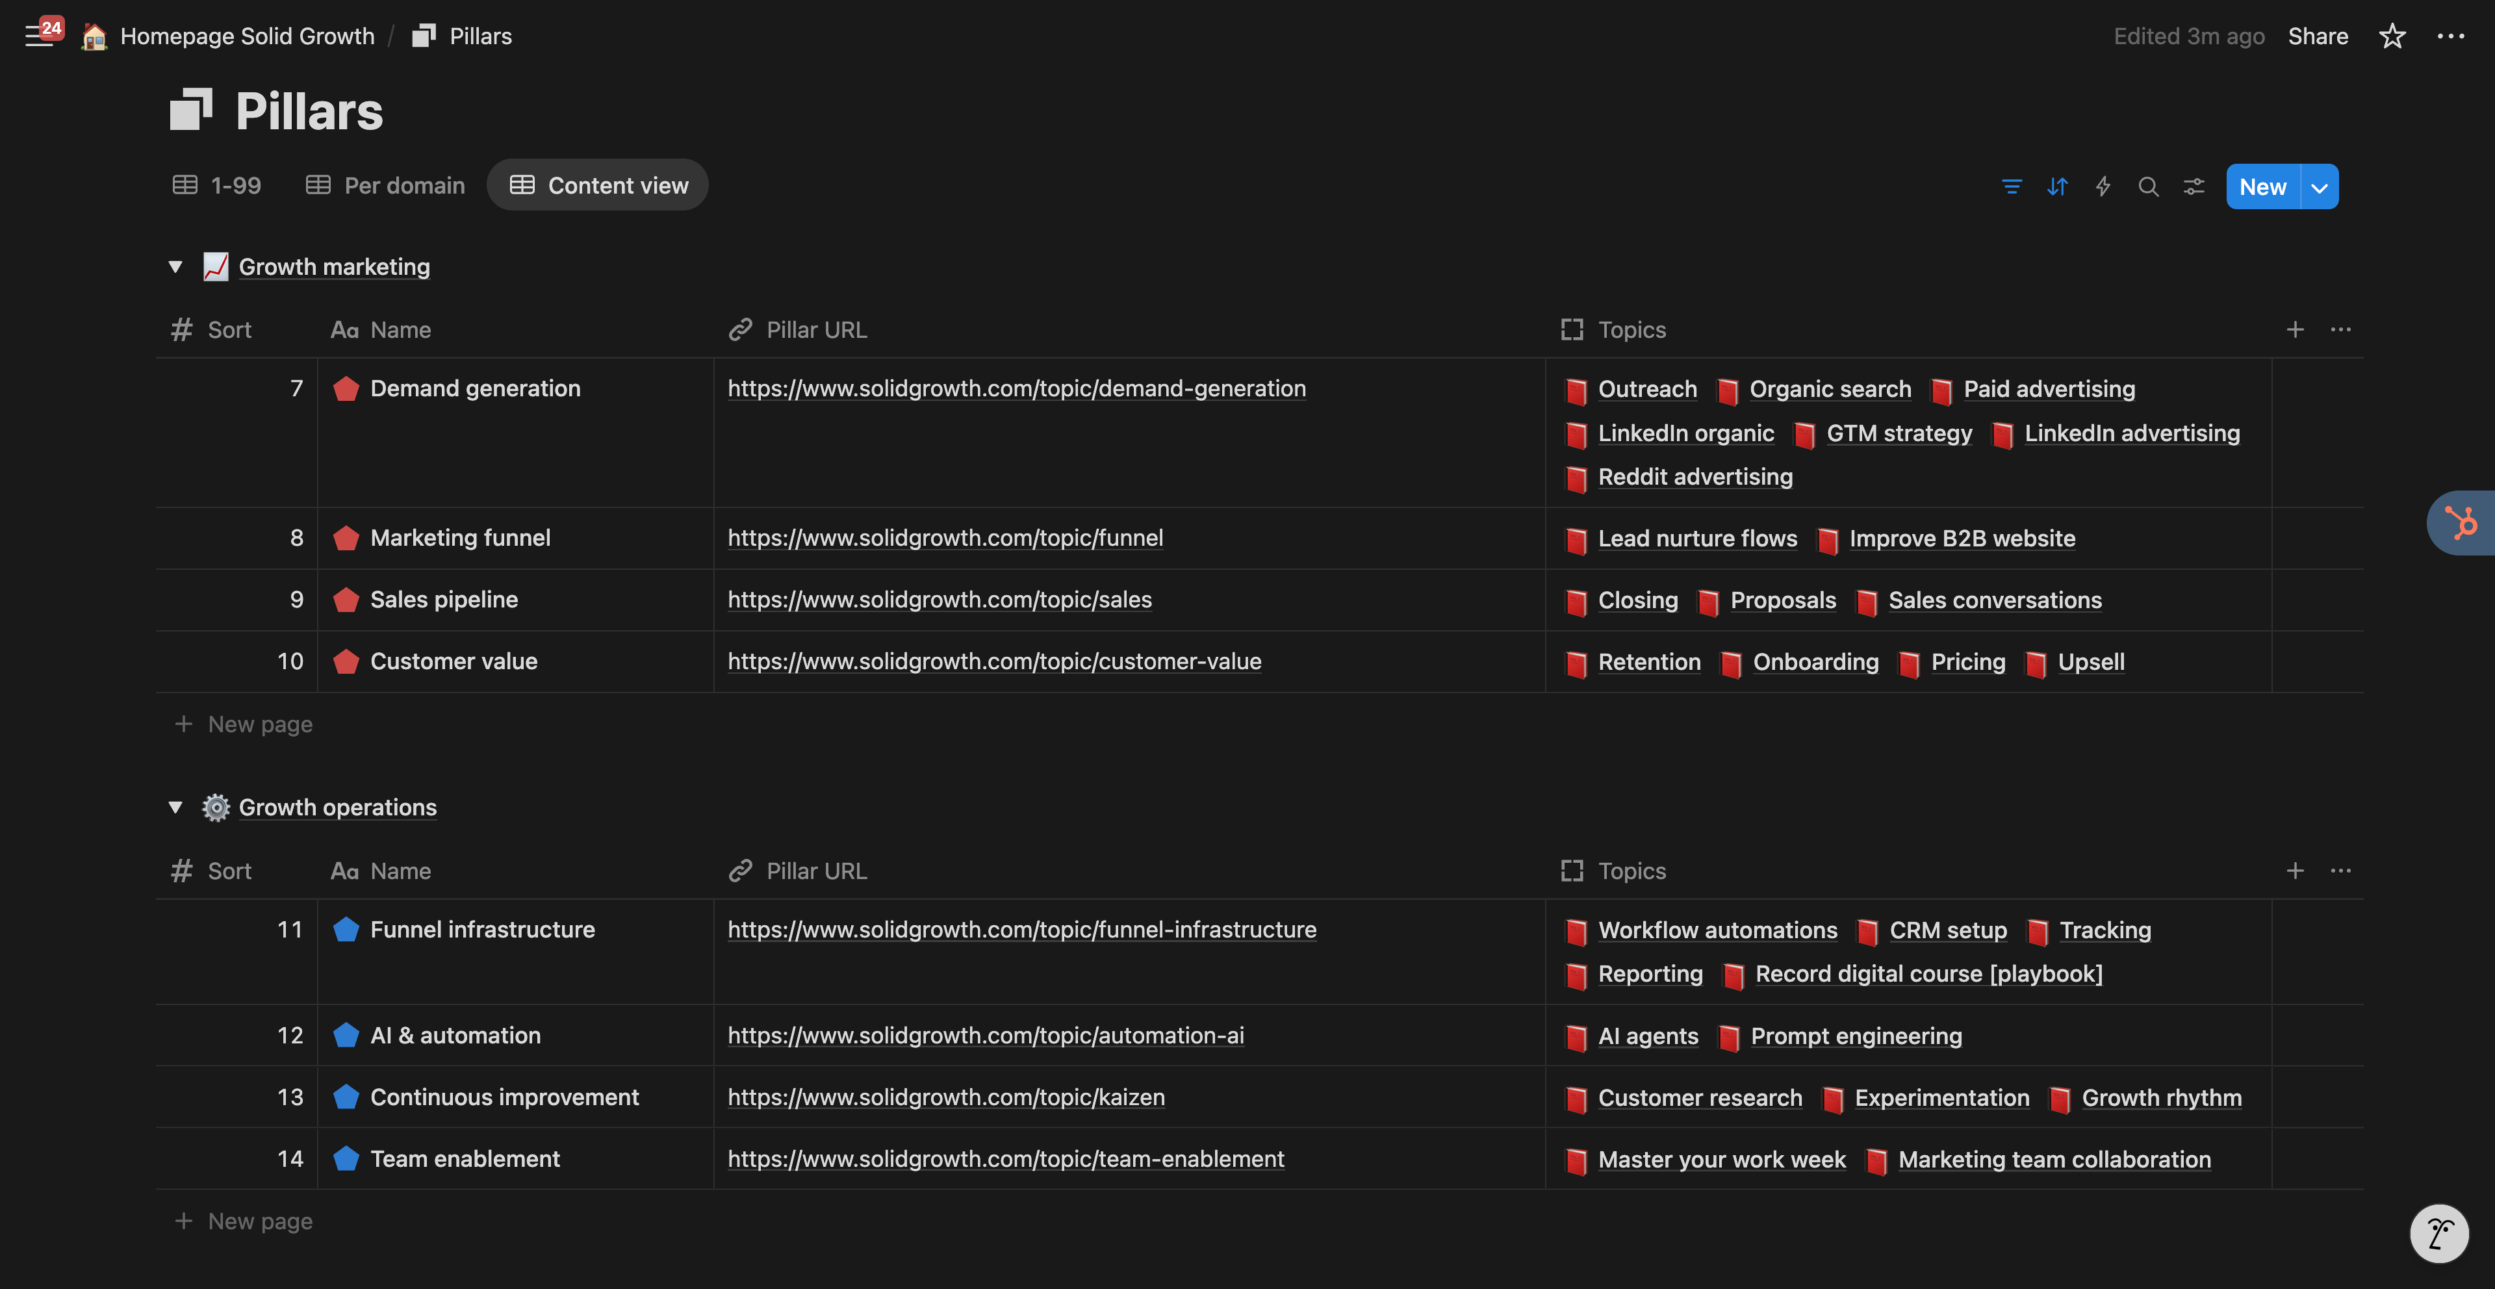This screenshot has height=1289, width=2495.
Task: Open sidebar hamburger menu with notifications badge
Action: [x=39, y=36]
